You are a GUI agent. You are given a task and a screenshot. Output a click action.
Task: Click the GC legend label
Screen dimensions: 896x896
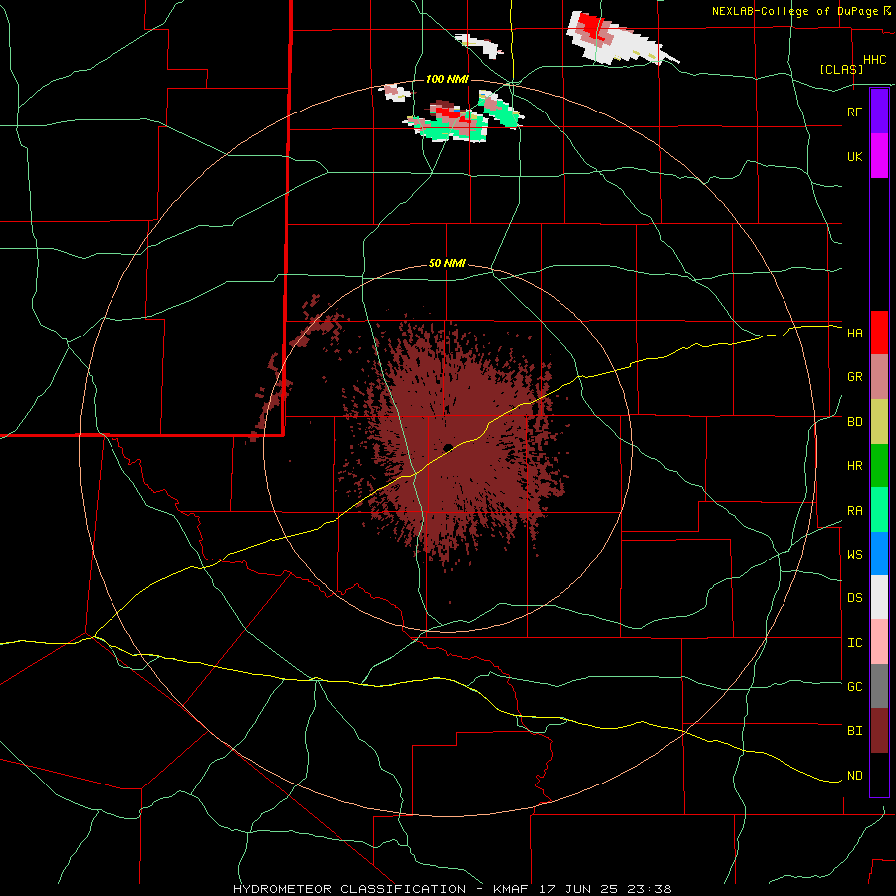[x=854, y=687]
